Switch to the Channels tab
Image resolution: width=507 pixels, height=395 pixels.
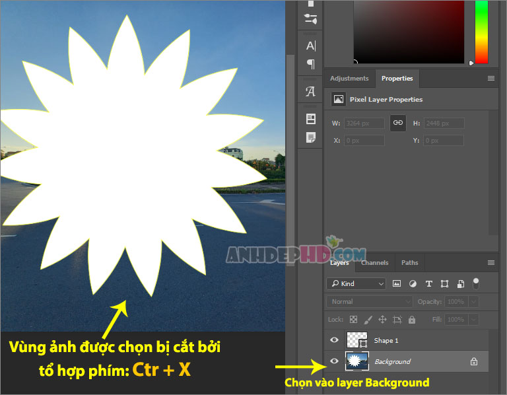[x=375, y=263]
